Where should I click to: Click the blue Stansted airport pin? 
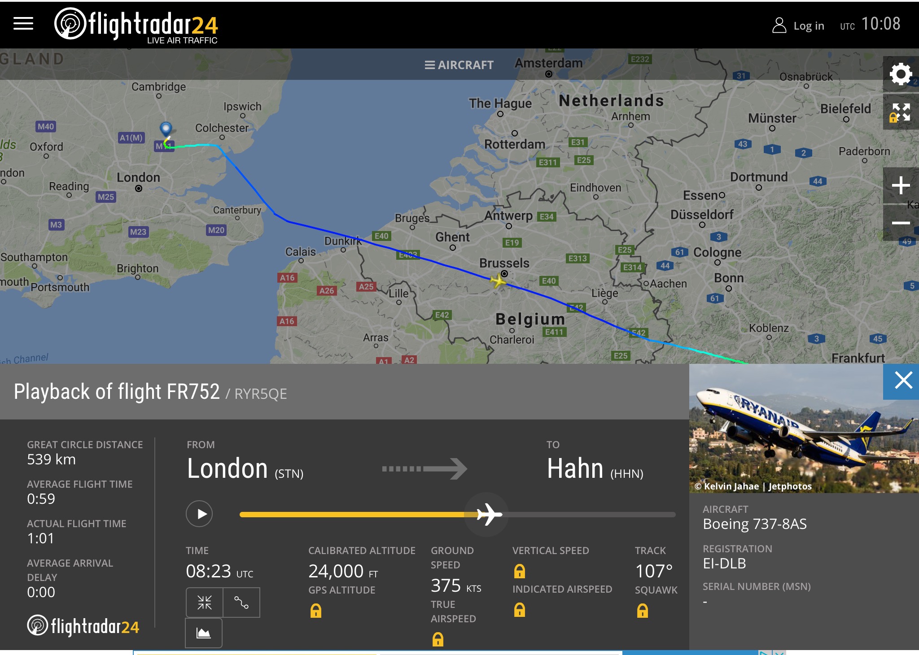tap(166, 129)
